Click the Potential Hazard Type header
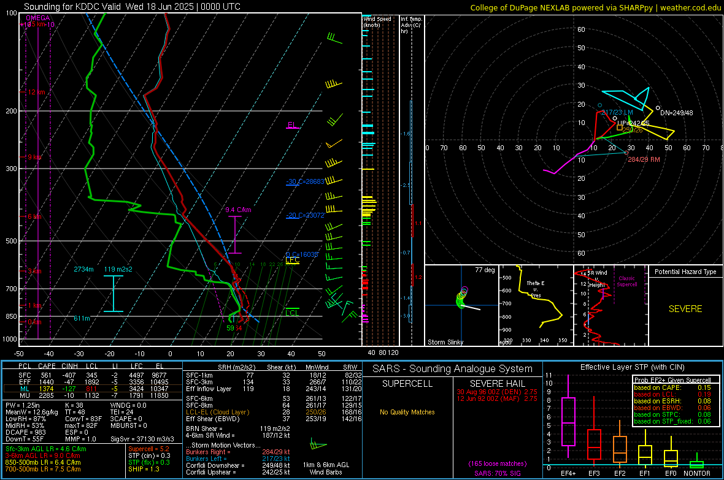Viewport: 724px width, 480px height. [685, 272]
